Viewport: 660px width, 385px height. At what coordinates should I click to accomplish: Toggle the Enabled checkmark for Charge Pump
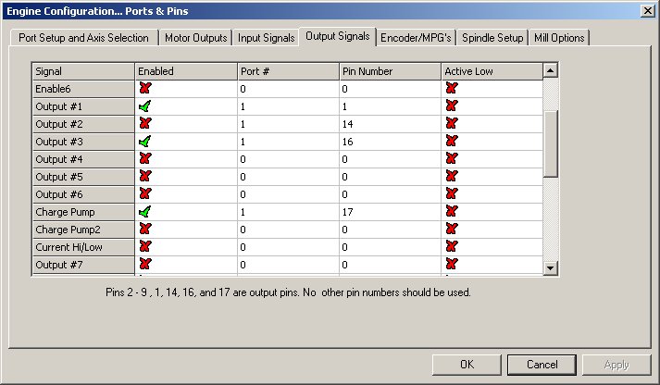pyautogui.click(x=144, y=212)
